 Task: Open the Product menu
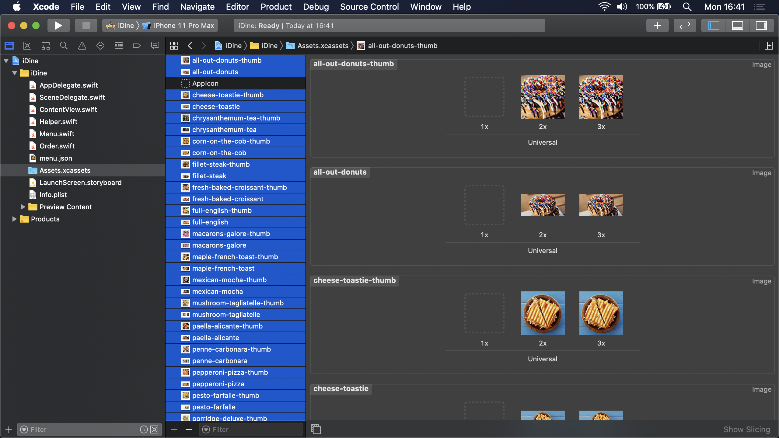(x=276, y=7)
